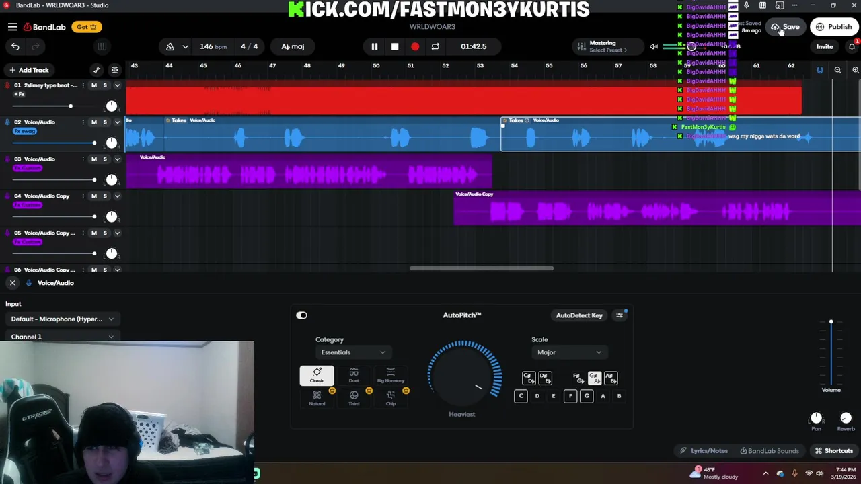Click the Publish button

[834, 27]
